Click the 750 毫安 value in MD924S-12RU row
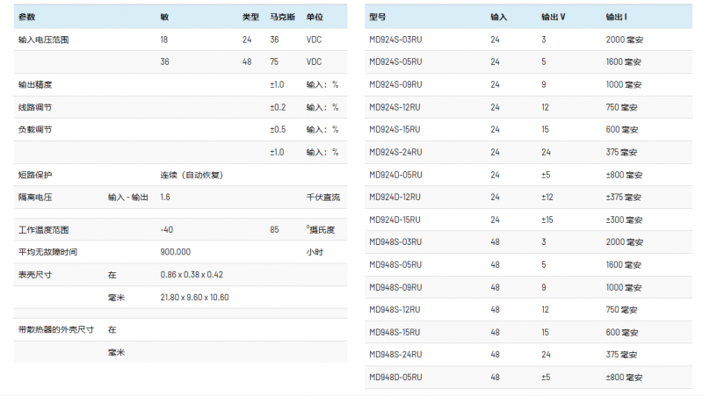This screenshot has height=396, width=703. point(621,107)
